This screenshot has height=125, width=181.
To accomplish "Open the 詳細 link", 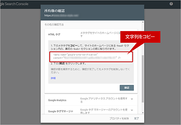I will [x=53, y=78].
